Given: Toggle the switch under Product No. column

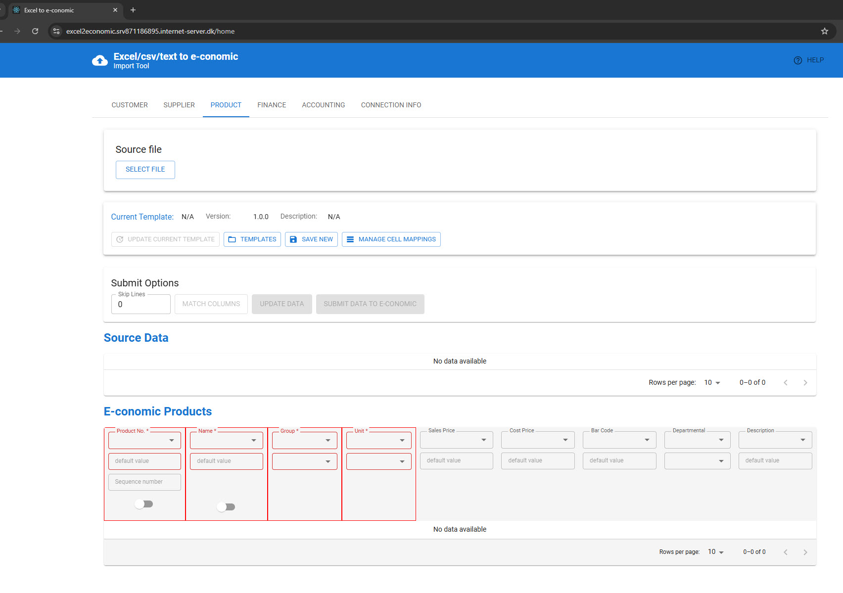Looking at the screenshot, I should [x=144, y=504].
